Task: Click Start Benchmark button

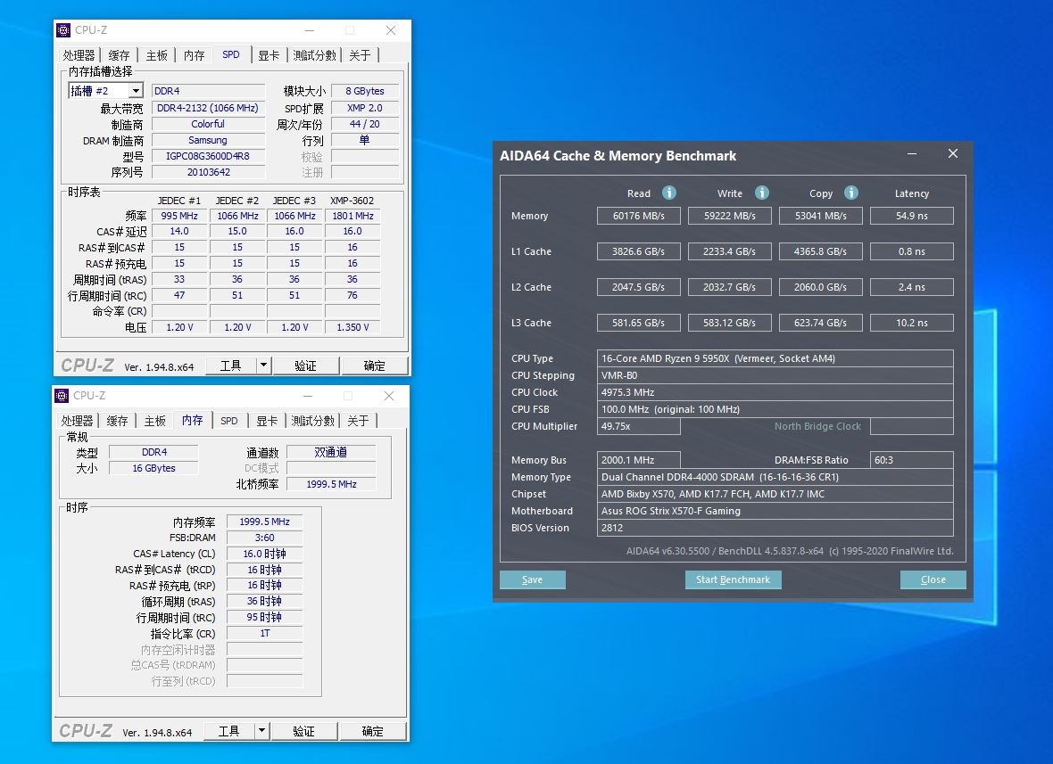Action: (733, 579)
